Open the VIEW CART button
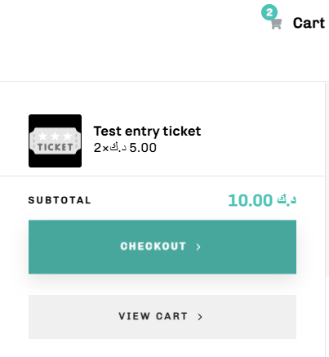Image resolution: width=329 pixels, height=357 pixels. pos(162,317)
